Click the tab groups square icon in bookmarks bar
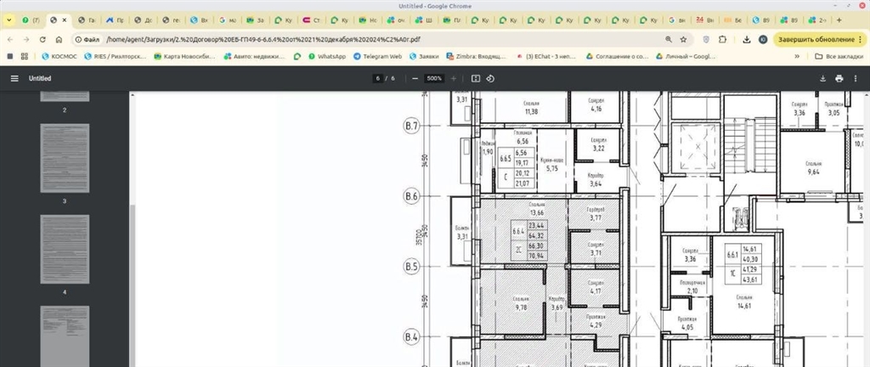This screenshot has width=870, height=367. coord(9,56)
